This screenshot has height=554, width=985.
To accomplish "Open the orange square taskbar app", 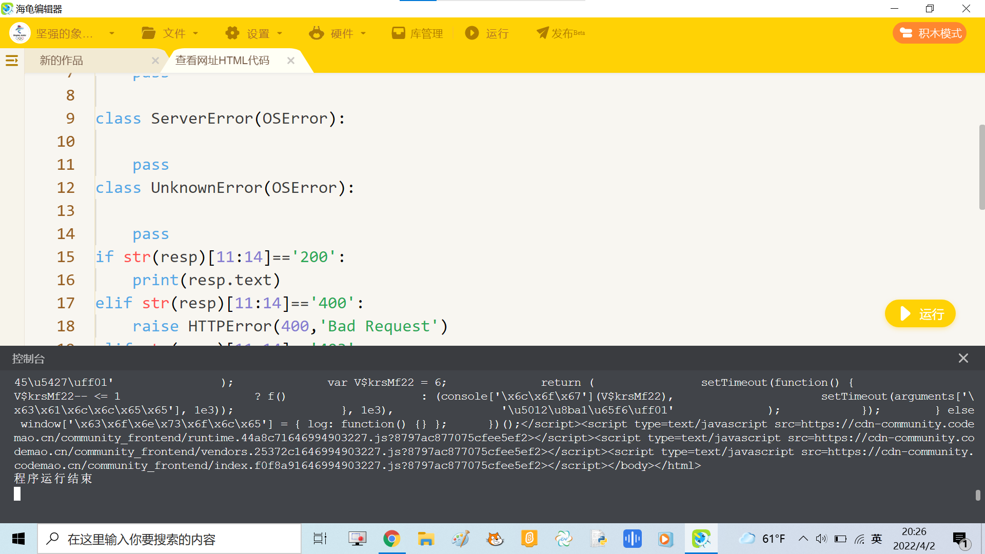I will (x=529, y=539).
